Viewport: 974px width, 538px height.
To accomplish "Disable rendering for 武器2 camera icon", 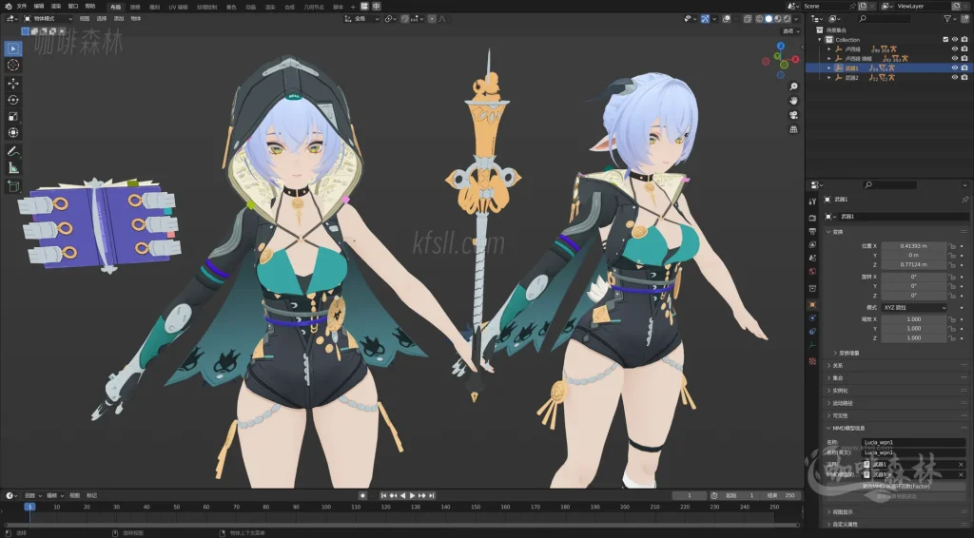I will coord(964,78).
